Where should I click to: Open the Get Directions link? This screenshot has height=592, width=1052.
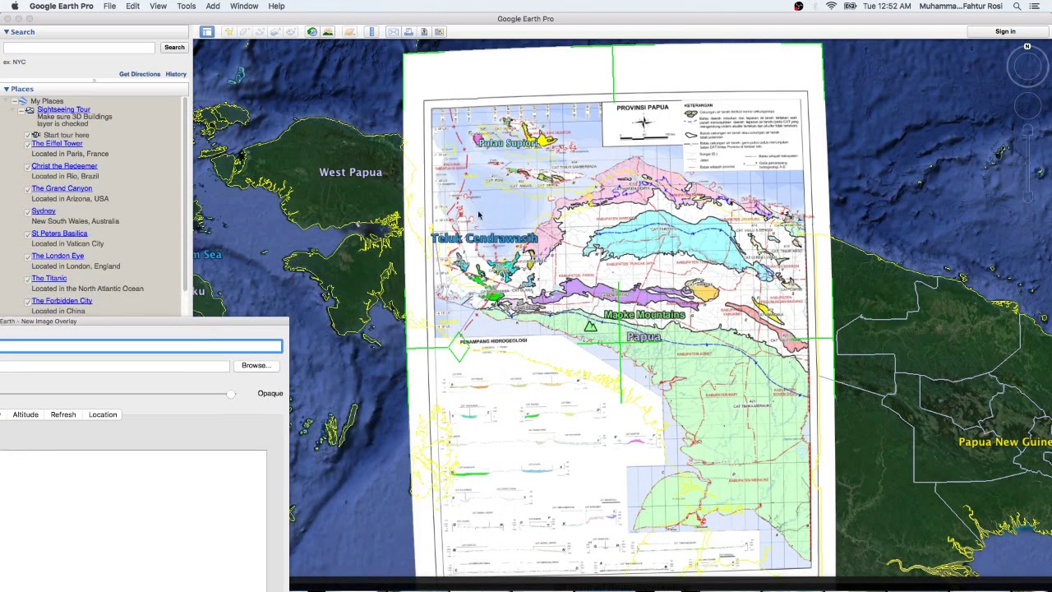(140, 74)
